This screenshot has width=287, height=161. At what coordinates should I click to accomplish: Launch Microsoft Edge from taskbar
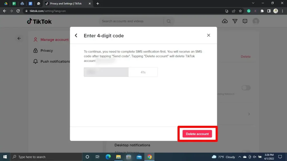108,157
